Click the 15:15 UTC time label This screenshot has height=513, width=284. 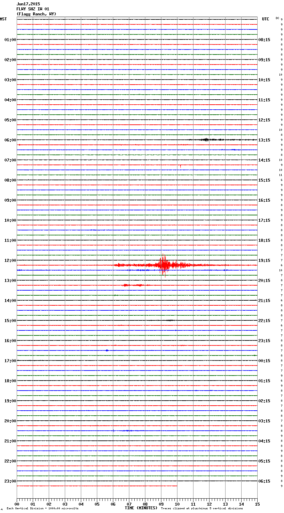(x=264, y=180)
